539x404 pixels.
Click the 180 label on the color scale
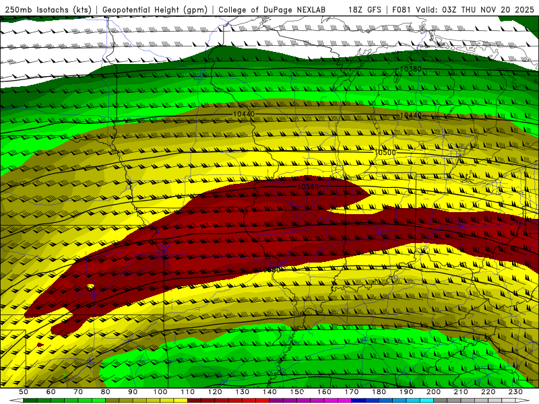tap(379, 392)
